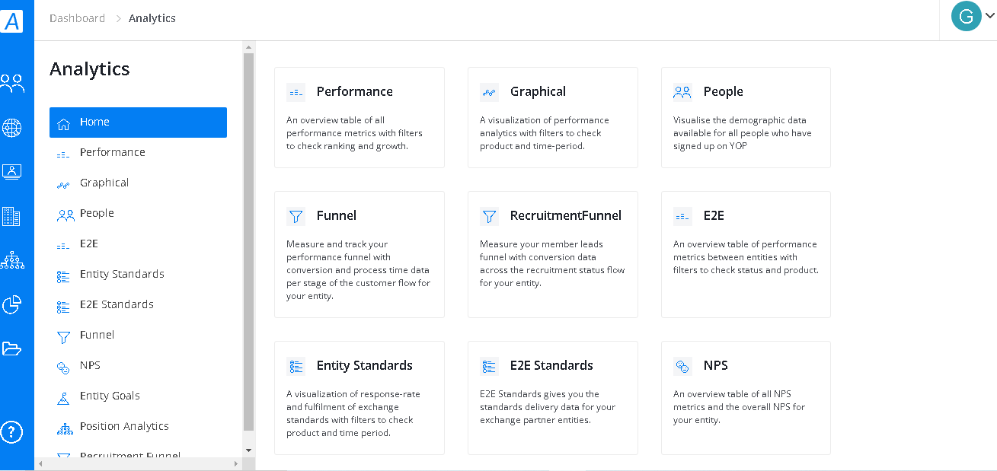
Task: Click the open folder icon in sidebar
Action: [11, 349]
